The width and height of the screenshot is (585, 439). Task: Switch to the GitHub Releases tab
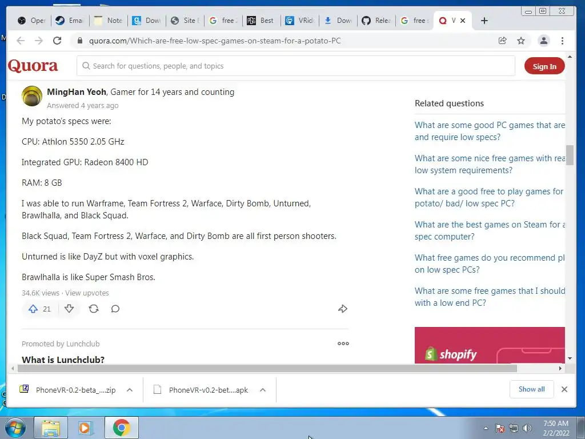pos(376,21)
